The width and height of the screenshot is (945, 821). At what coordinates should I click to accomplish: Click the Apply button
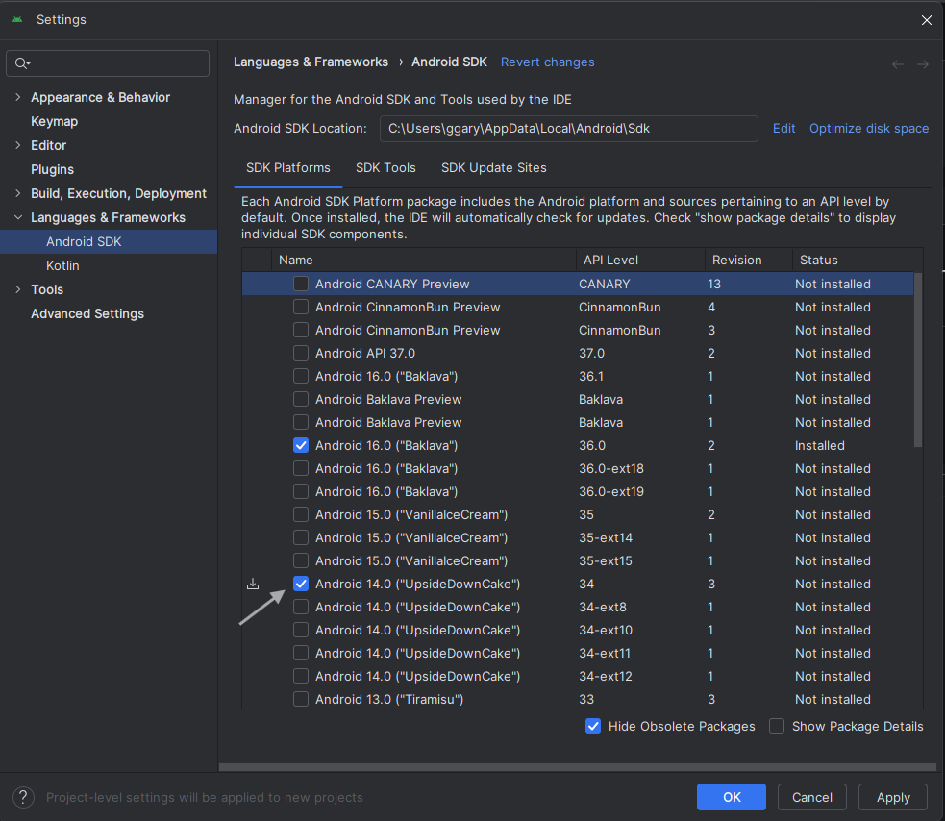pyautogui.click(x=892, y=797)
